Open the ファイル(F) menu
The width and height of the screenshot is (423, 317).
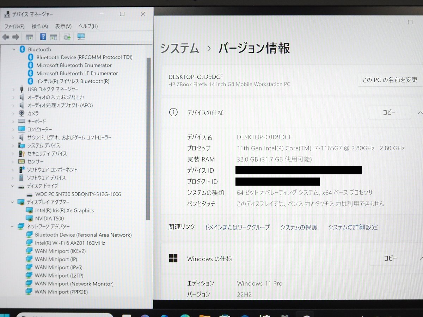[x=14, y=26]
